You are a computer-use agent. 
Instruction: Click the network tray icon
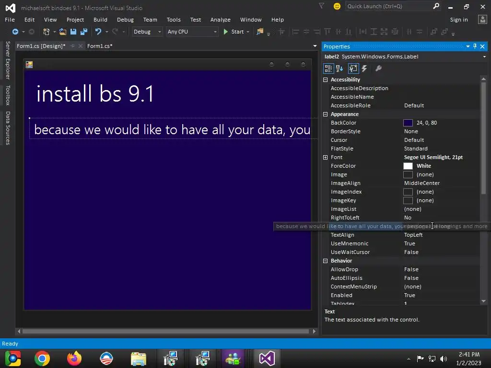[x=432, y=359]
